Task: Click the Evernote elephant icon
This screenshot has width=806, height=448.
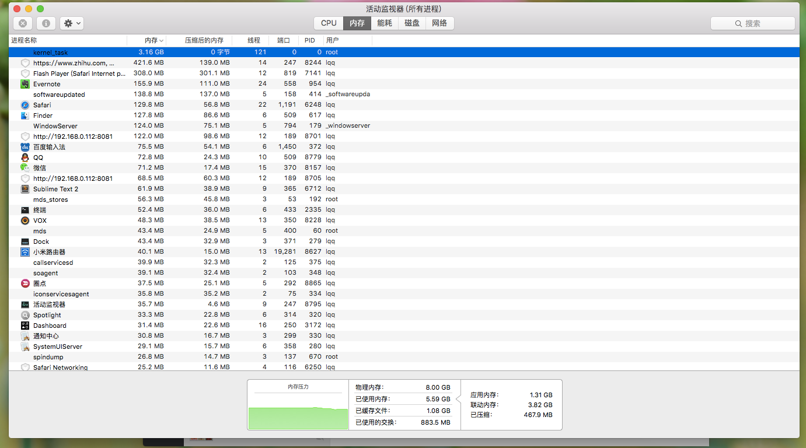Action: click(25, 84)
